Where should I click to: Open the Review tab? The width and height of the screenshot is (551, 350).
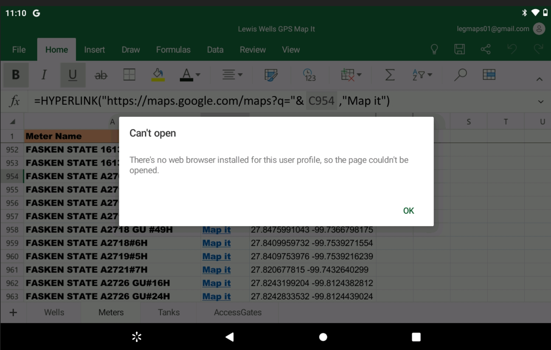pos(253,50)
